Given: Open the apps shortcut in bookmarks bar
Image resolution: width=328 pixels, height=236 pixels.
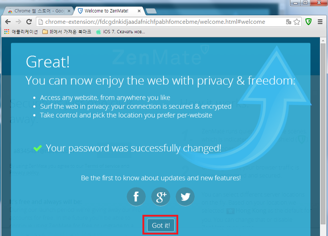Looking at the screenshot, I should (x=21, y=32).
